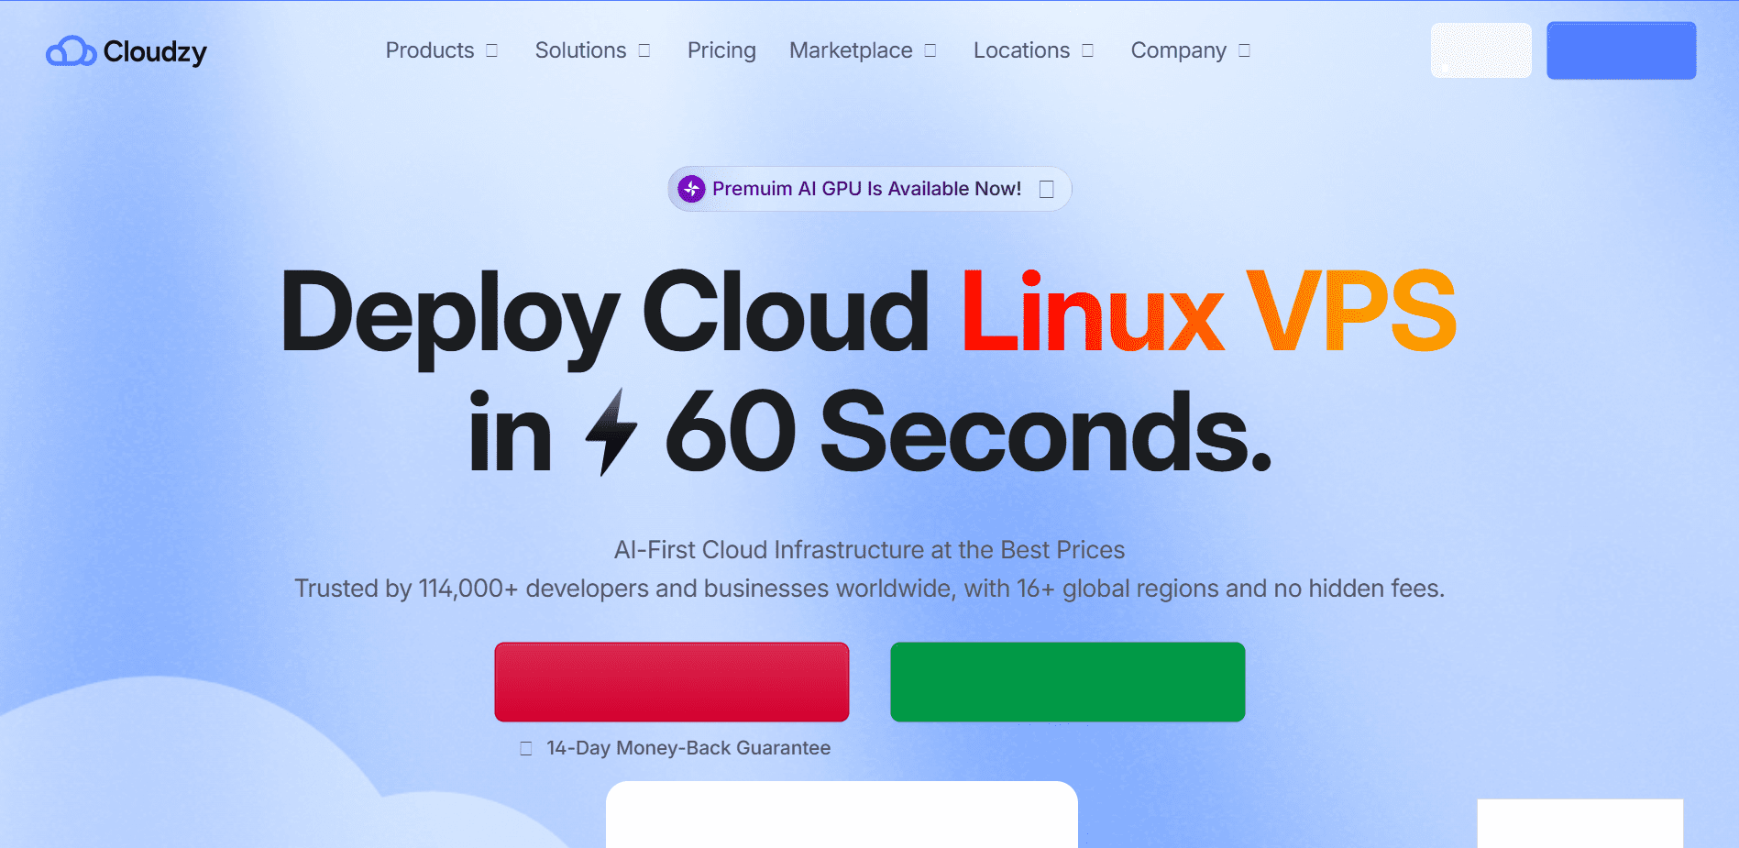This screenshot has height=848, width=1739.
Task: Click the arrow icon after 'Available Now!'
Action: pyautogui.click(x=1047, y=189)
